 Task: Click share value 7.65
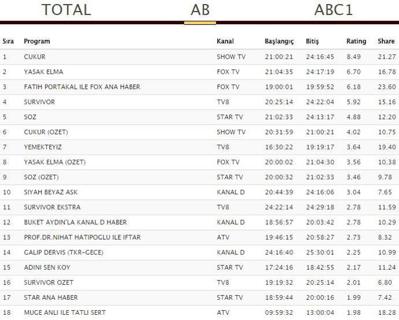click(x=385, y=192)
